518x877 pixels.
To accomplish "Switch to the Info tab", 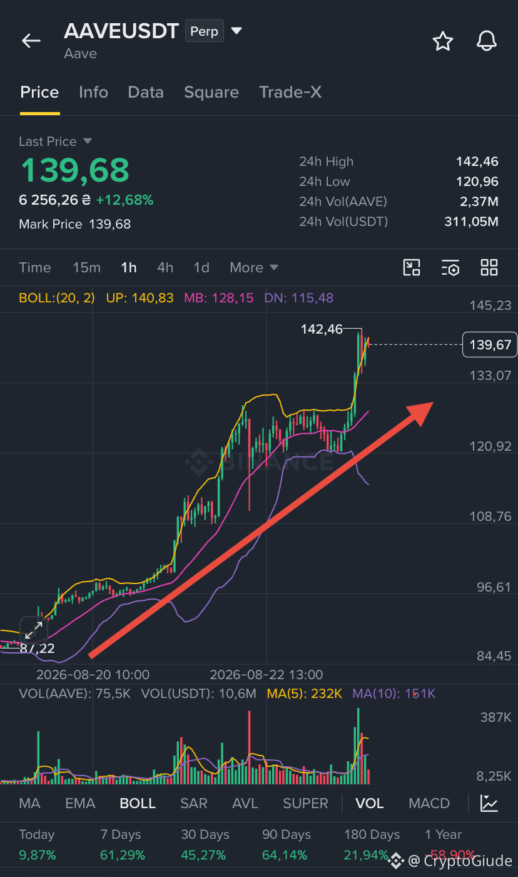I will pos(93,93).
